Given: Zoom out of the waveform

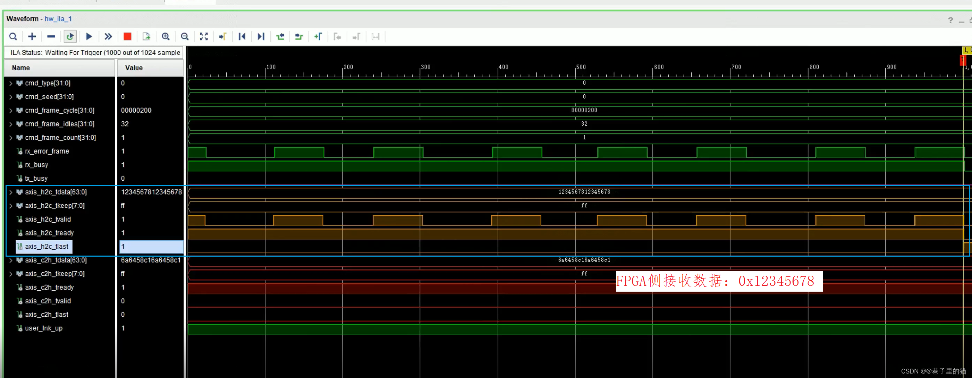Looking at the screenshot, I should (185, 37).
